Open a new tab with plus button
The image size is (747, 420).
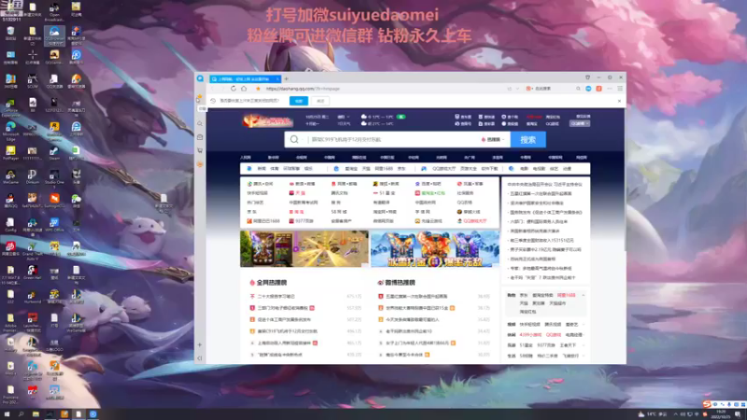point(287,78)
